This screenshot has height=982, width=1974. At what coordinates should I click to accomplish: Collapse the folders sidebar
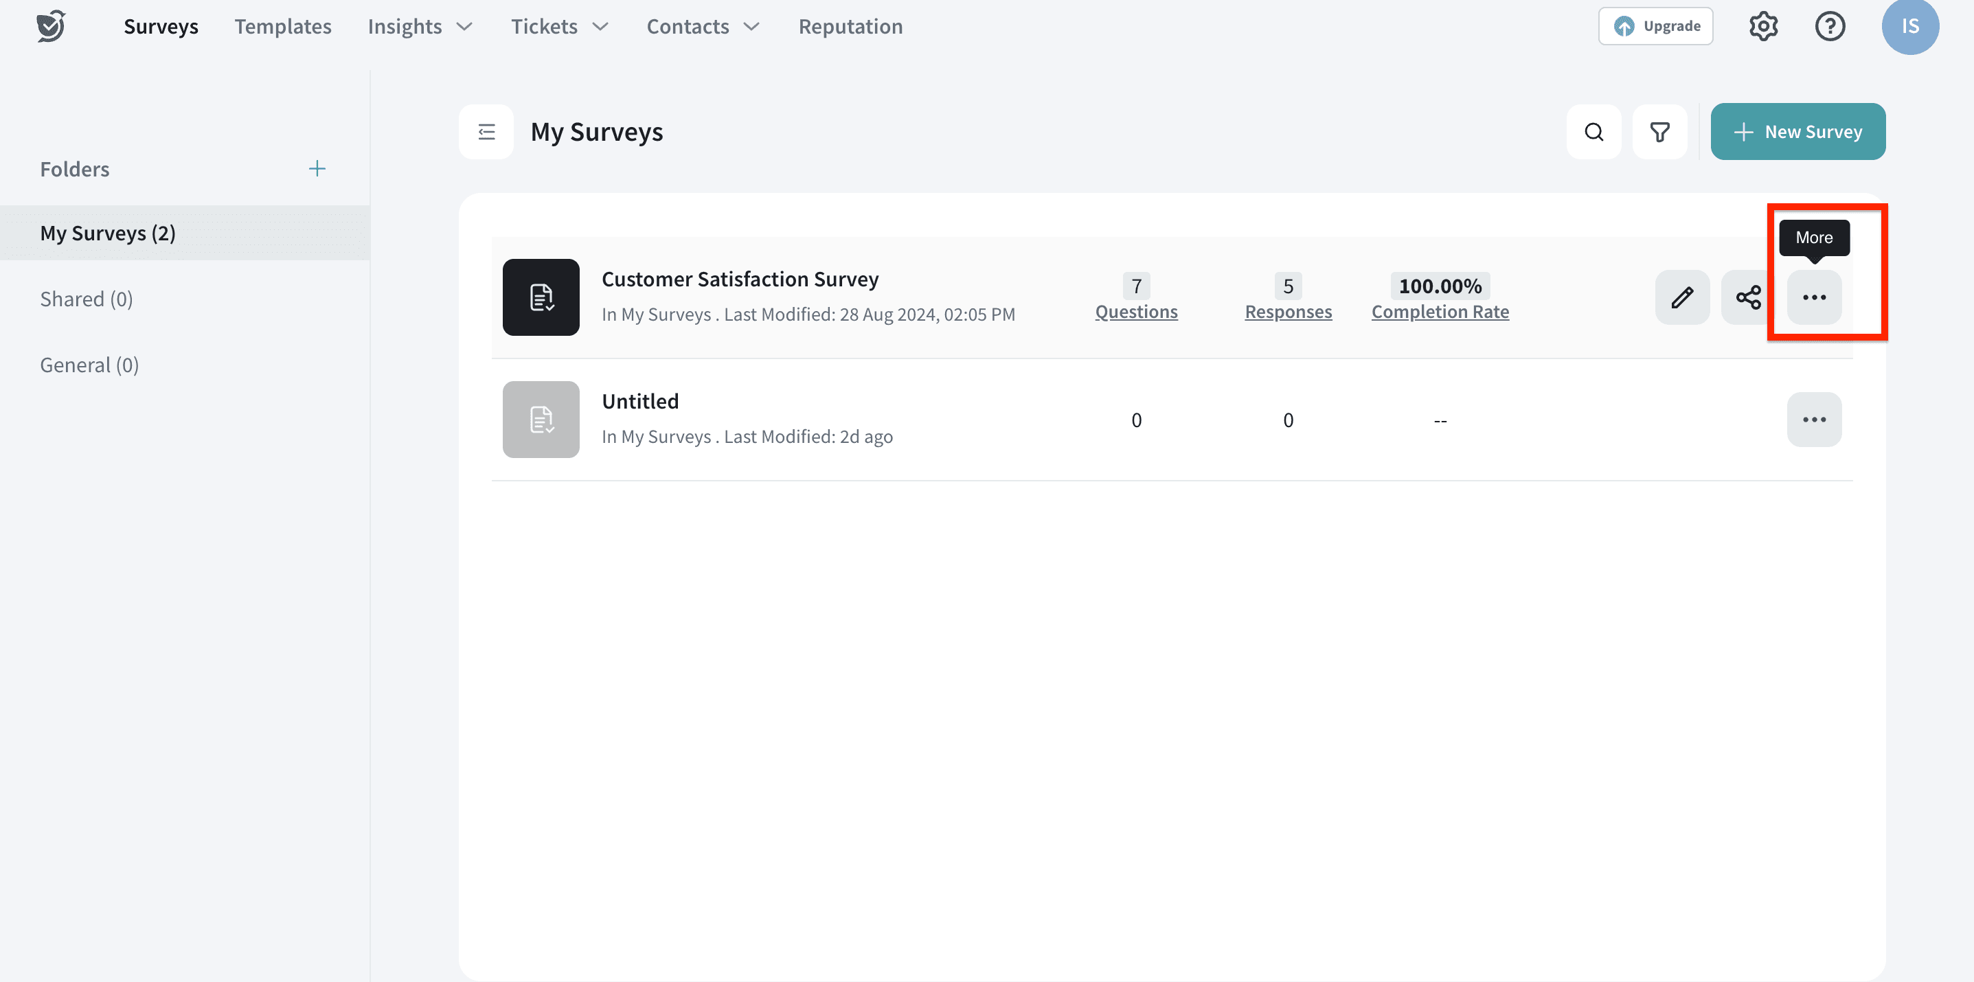click(x=486, y=131)
